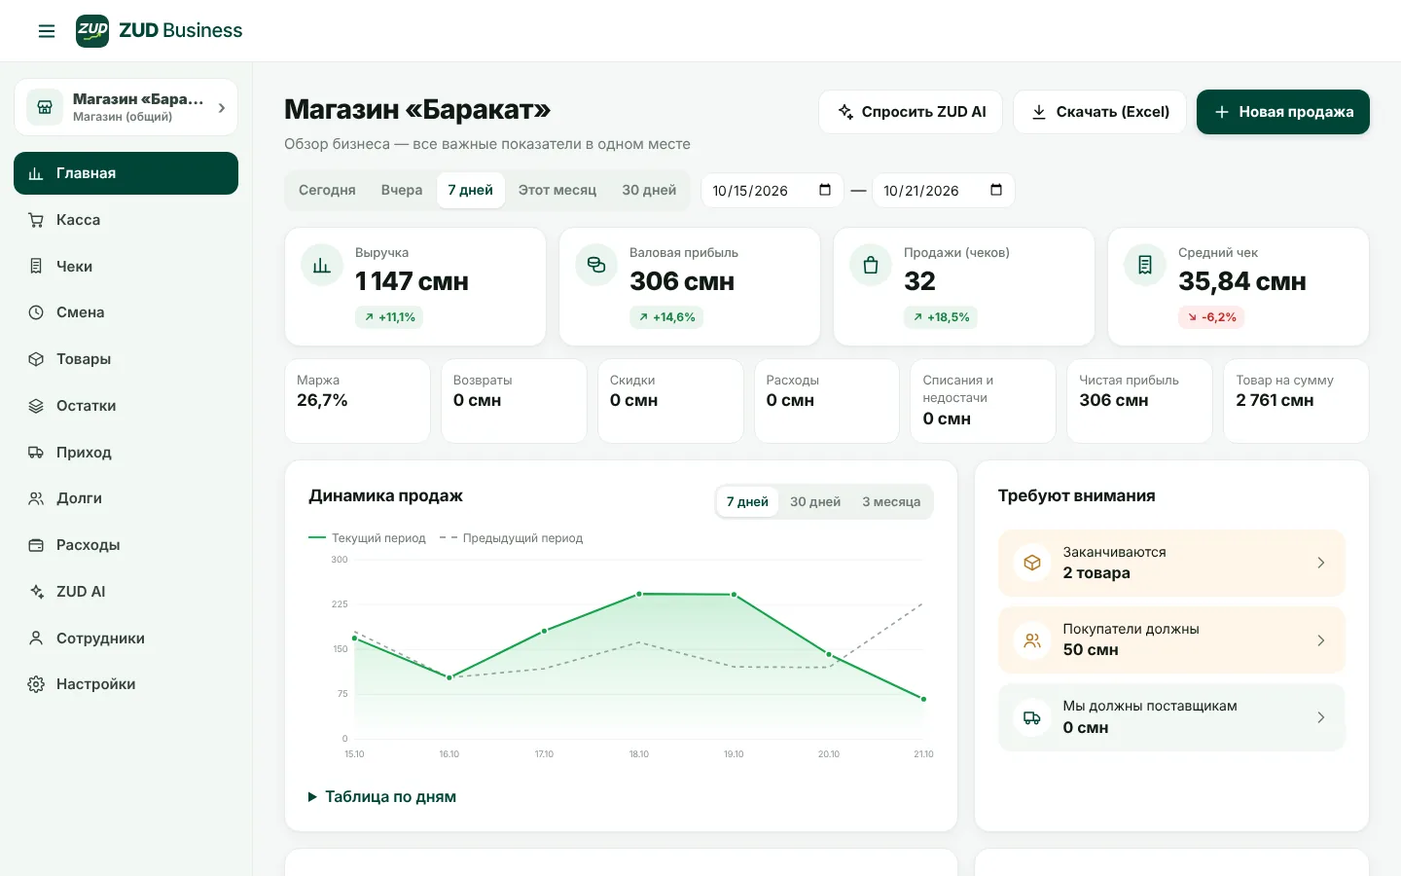The width and height of the screenshot is (1401, 876).
Task: Open Настройки via gear icon
Action: point(36,684)
